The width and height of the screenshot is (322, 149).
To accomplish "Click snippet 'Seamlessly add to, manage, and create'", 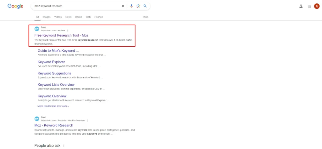I will click(85, 132).
